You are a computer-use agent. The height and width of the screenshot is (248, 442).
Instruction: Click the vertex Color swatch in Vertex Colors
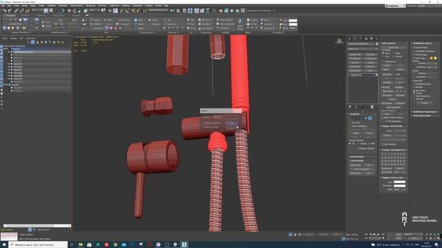point(399,182)
